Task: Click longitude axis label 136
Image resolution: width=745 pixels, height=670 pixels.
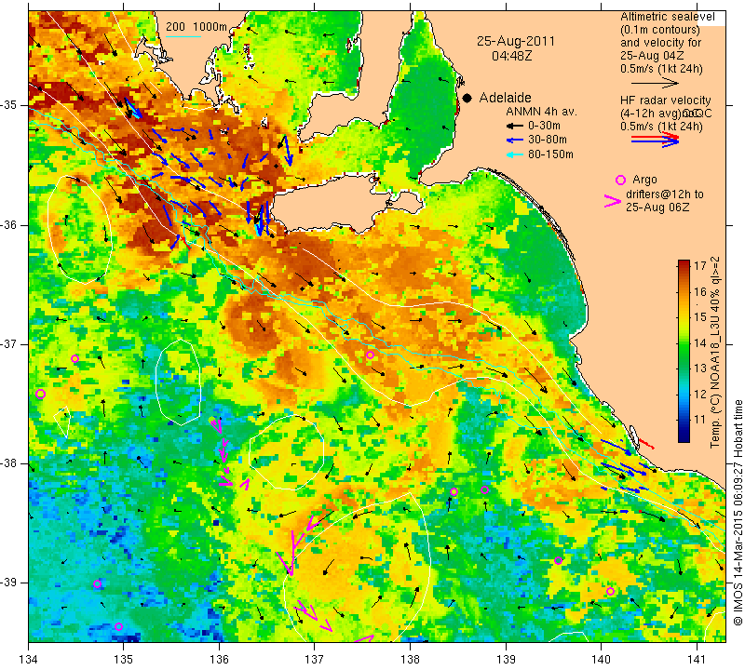Action: [220, 660]
